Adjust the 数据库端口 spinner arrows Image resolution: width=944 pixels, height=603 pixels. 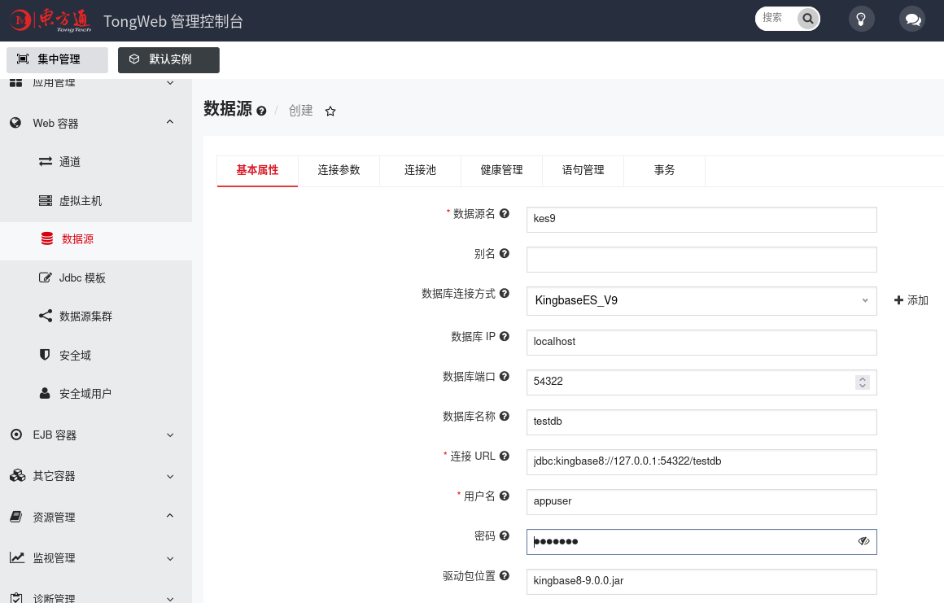point(862,382)
